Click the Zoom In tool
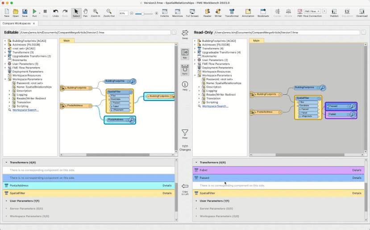The width and height of the screenshot is (370, 230). tap(96, 13)
